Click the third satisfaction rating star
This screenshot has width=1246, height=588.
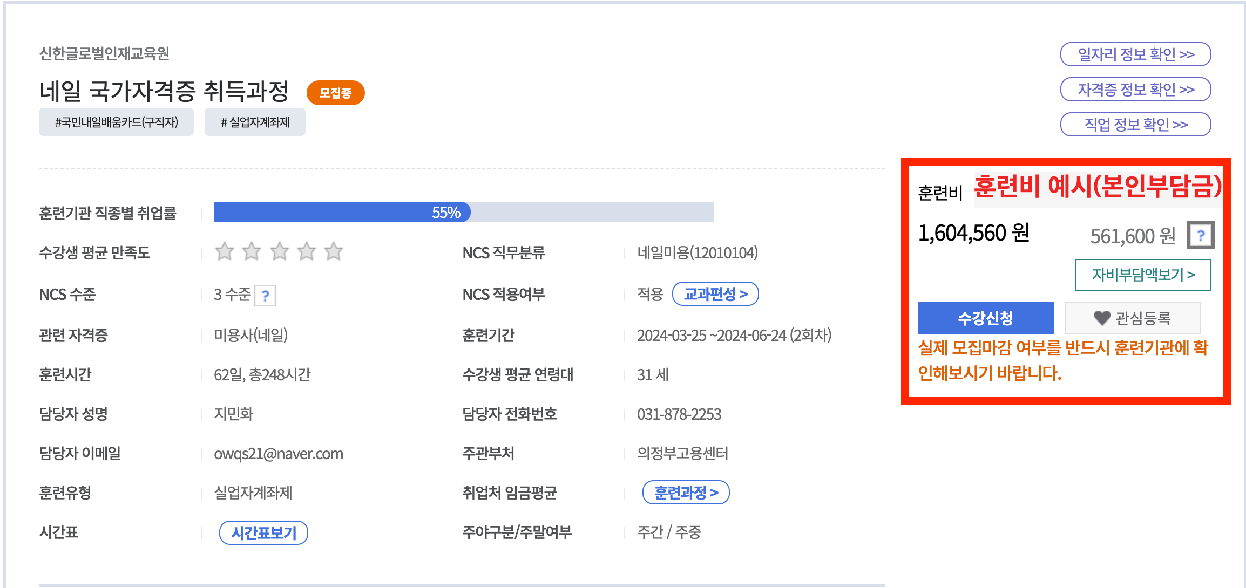point(279,251)
